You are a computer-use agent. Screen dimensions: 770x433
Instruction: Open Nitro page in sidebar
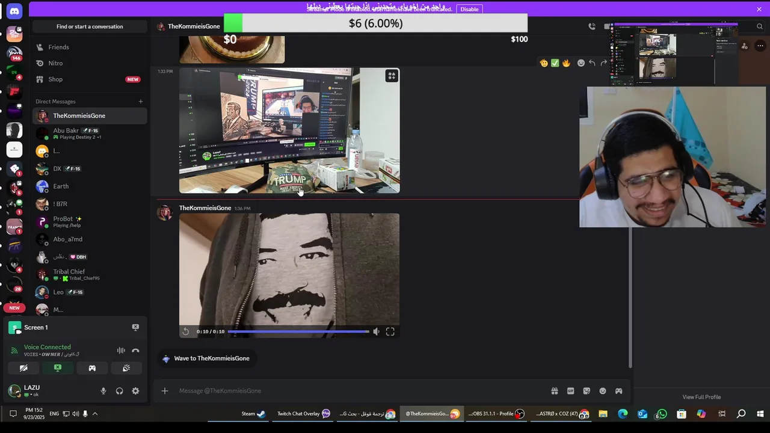pos(90,63)
